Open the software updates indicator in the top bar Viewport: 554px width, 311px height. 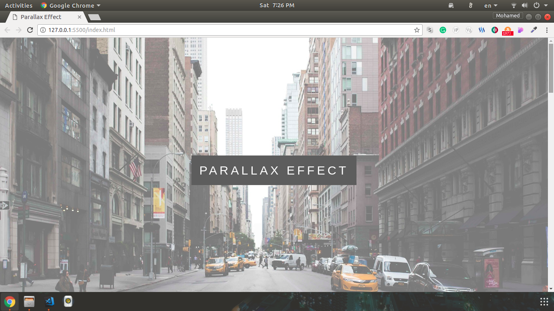coord(451,6)
